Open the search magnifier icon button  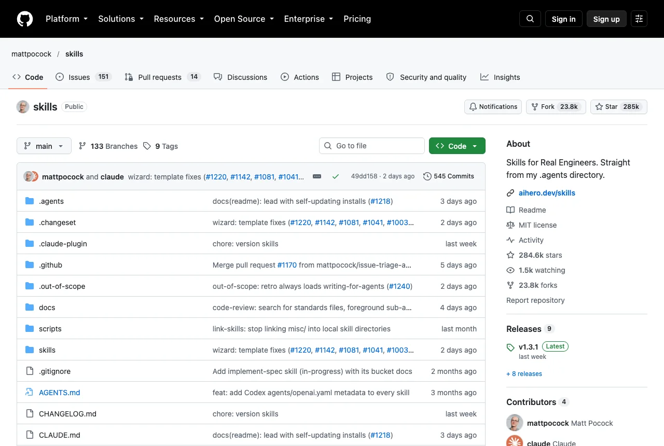click(530, 19)
